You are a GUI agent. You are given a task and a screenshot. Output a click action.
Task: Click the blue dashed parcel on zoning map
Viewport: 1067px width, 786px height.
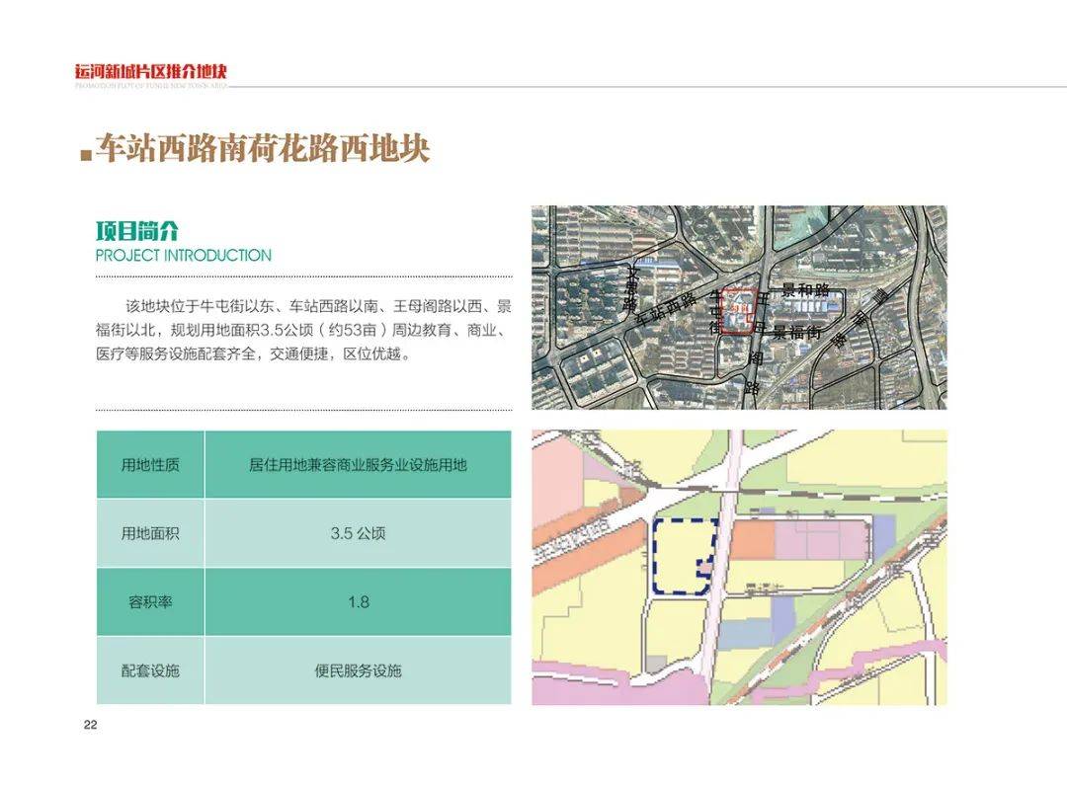pos(684,557)
